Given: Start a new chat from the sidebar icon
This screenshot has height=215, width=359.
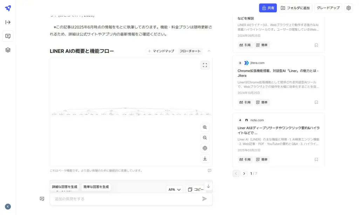Looking at the screenshot, I should tap(8, 36).
